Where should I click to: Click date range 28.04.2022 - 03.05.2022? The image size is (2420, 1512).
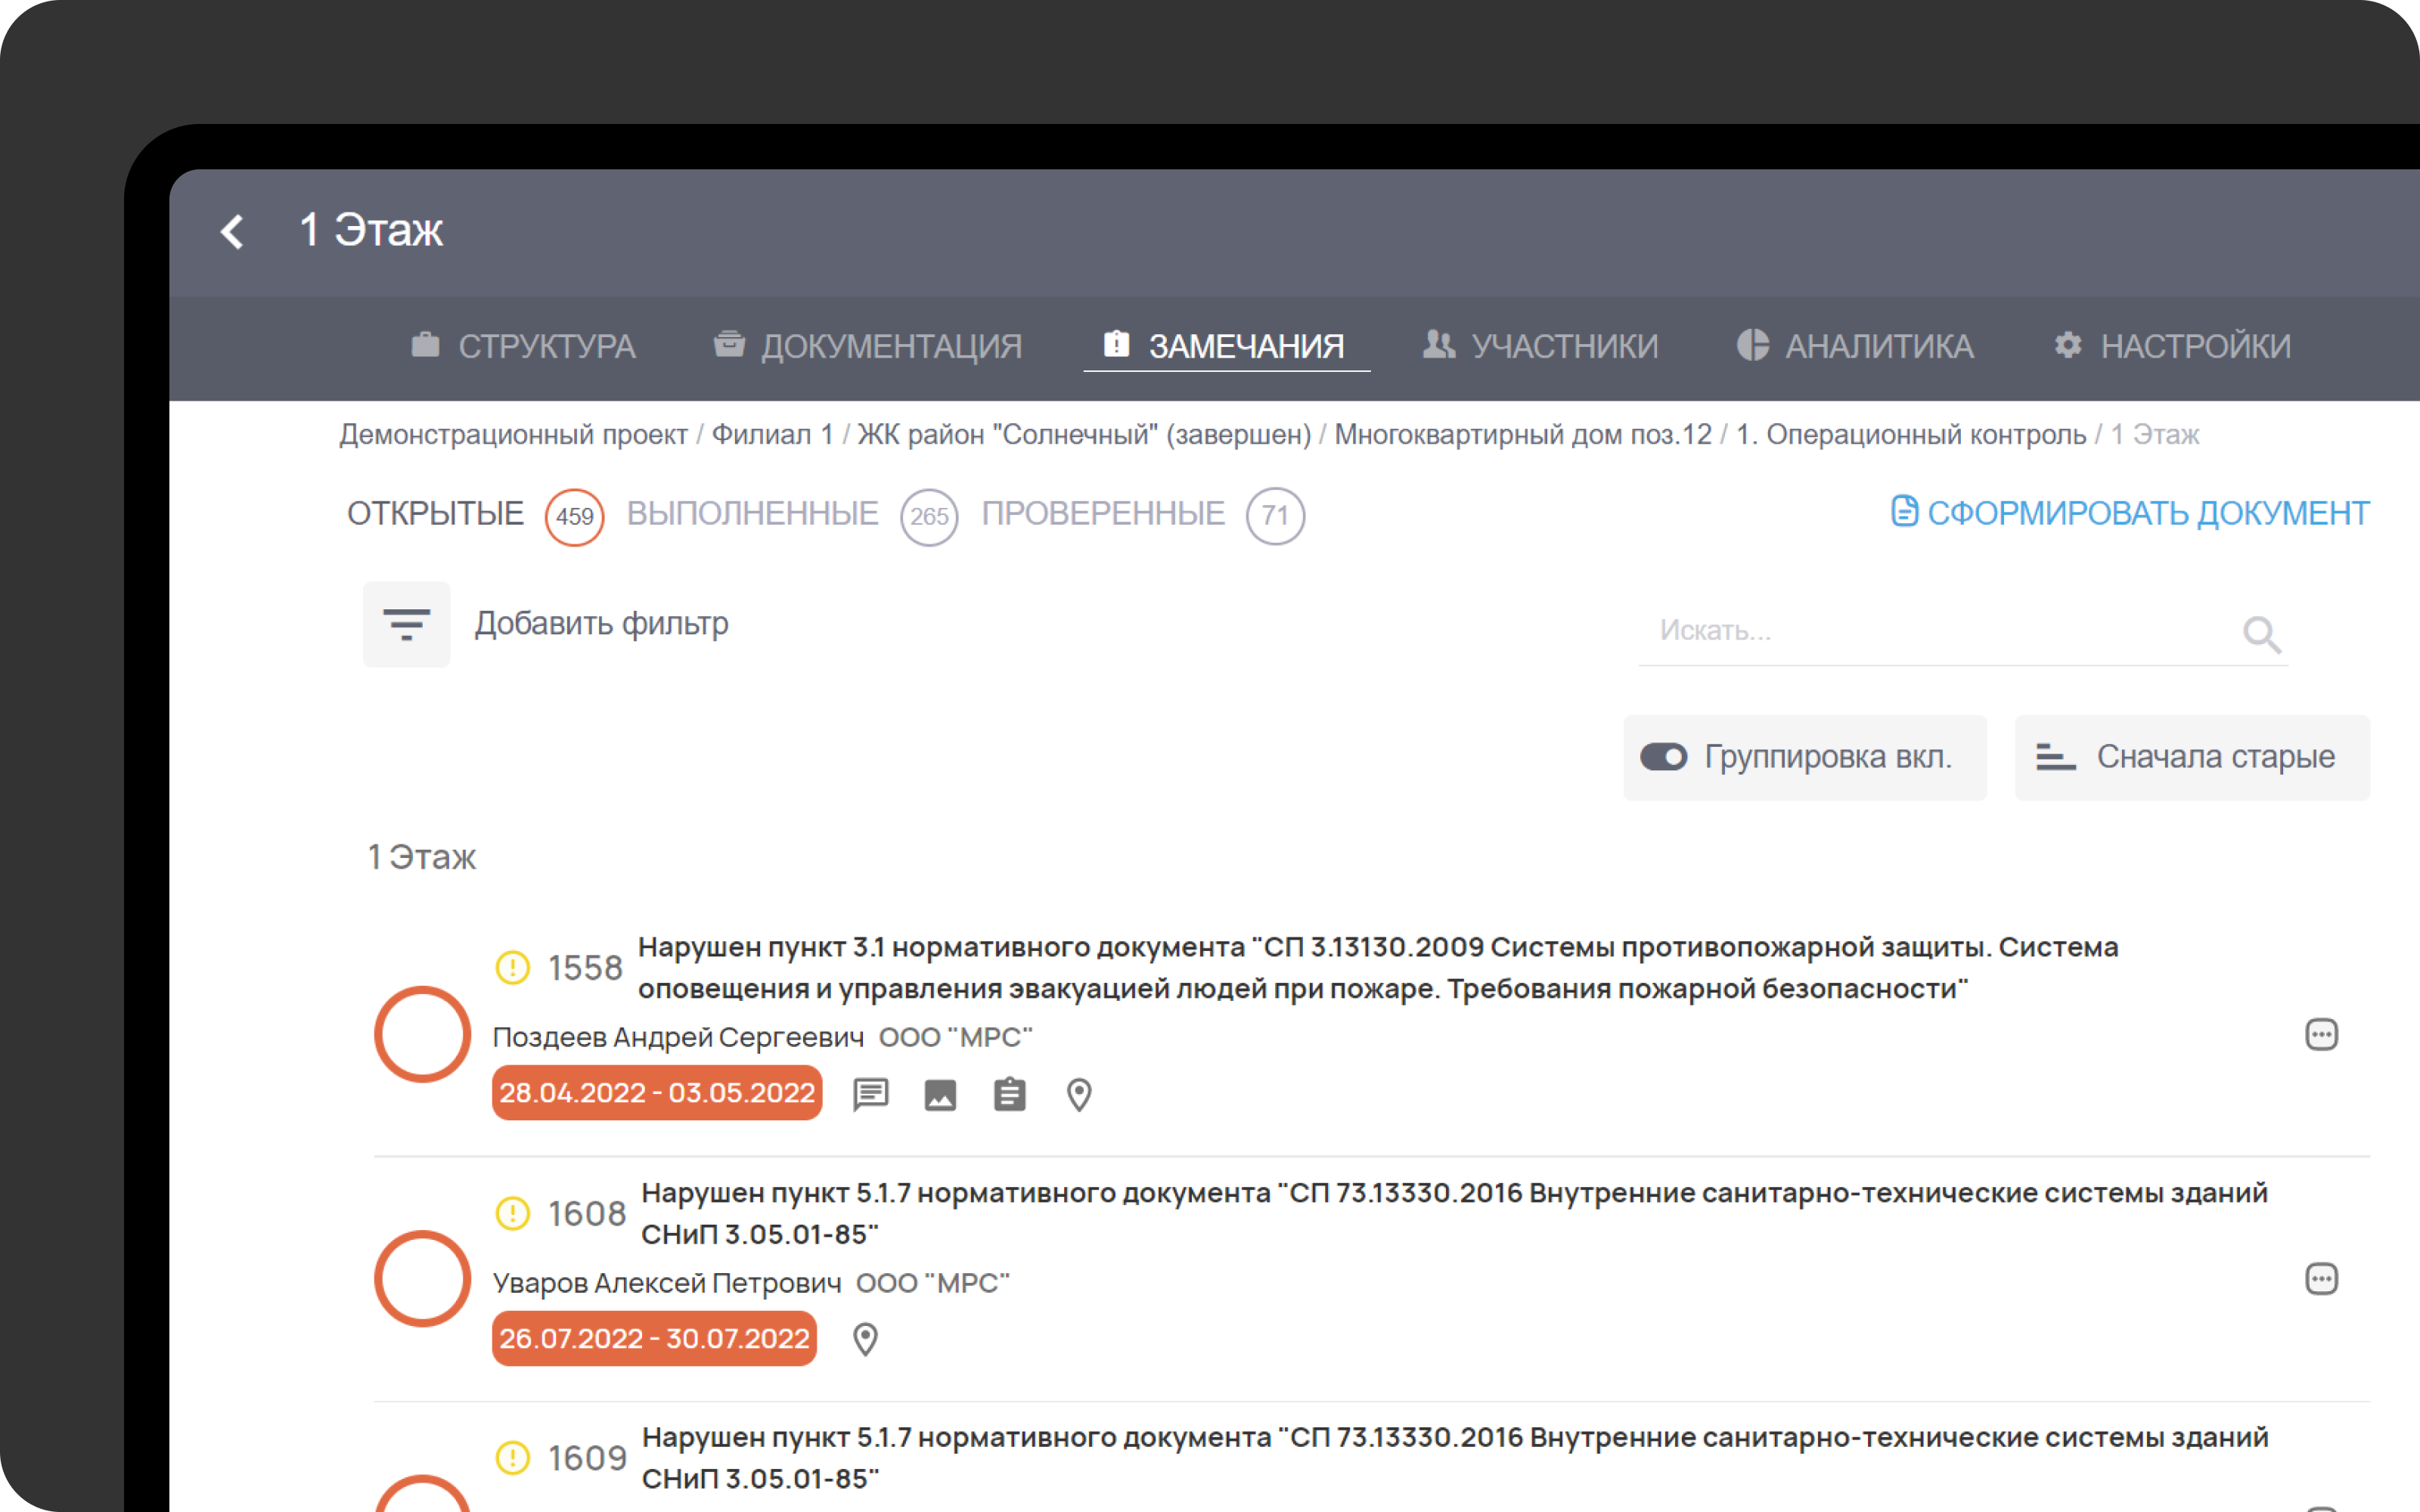tap(657, 1093)
